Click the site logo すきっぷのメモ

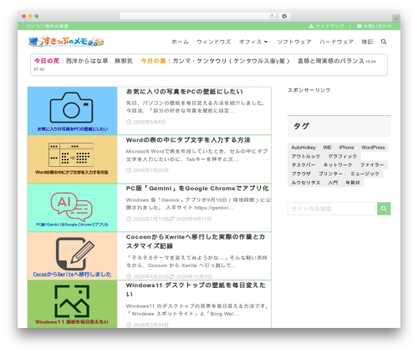coord(66,42)
